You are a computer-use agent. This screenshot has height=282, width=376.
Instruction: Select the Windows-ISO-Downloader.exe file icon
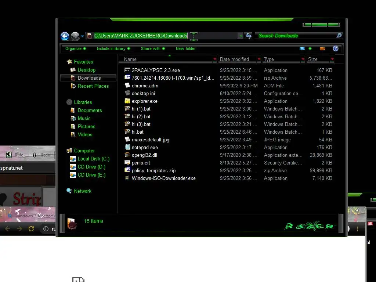(127, 178)
